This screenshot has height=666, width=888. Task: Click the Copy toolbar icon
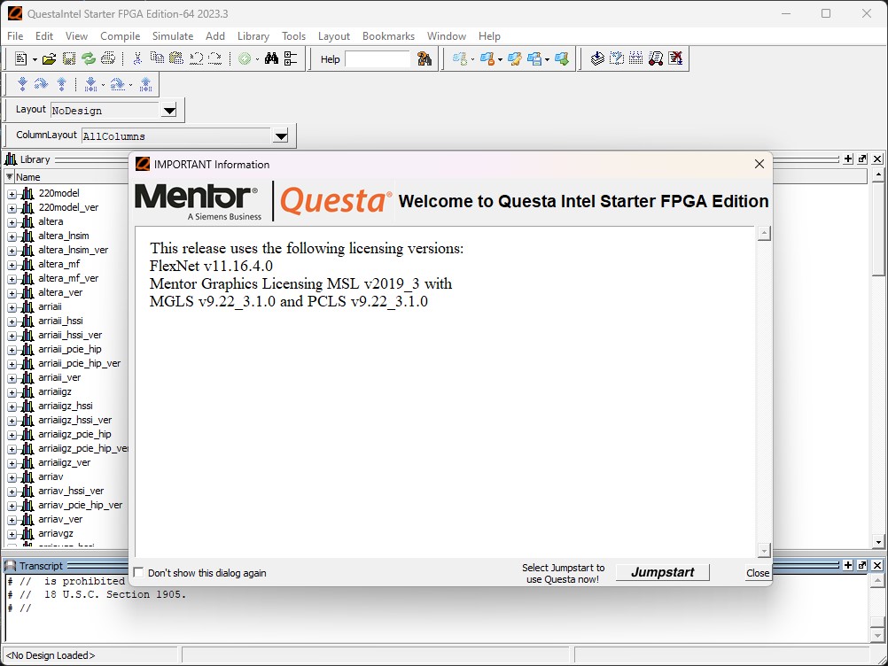click(157, 58)
